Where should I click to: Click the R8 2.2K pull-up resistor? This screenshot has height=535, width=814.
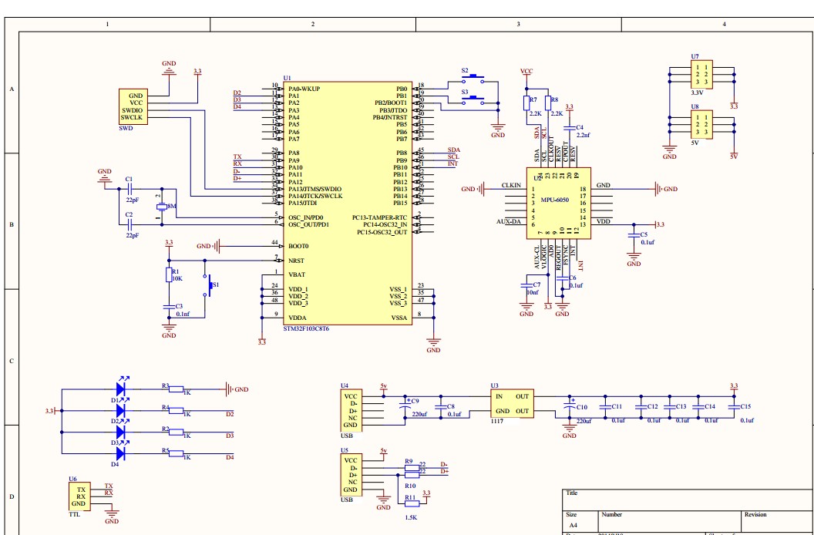(548, 103)
